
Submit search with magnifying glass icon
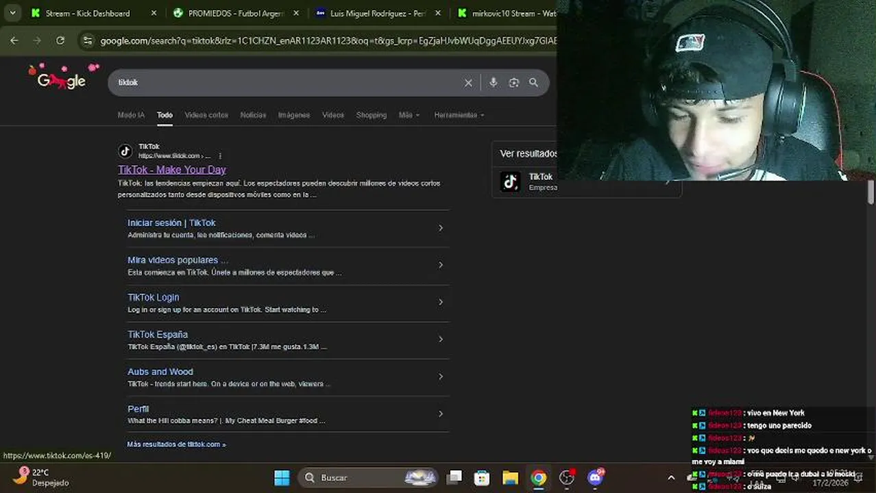(533, 82)
